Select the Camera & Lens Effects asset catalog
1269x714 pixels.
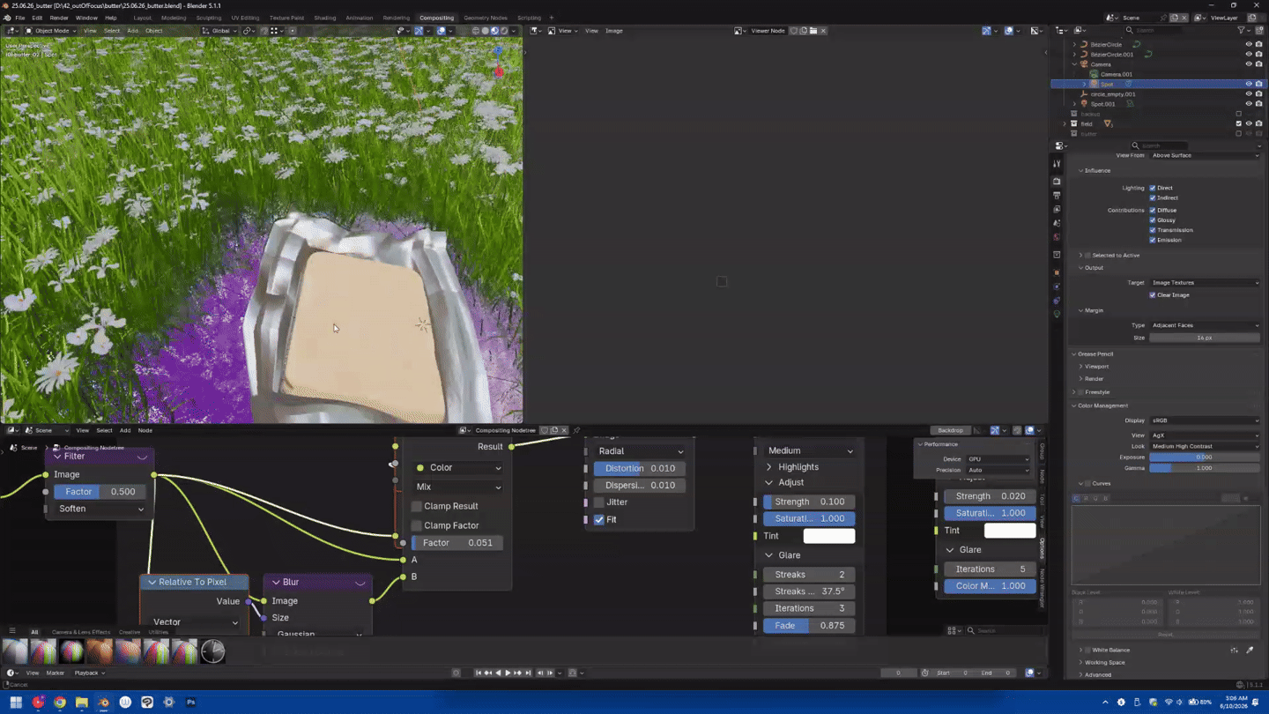pos(81,632)
